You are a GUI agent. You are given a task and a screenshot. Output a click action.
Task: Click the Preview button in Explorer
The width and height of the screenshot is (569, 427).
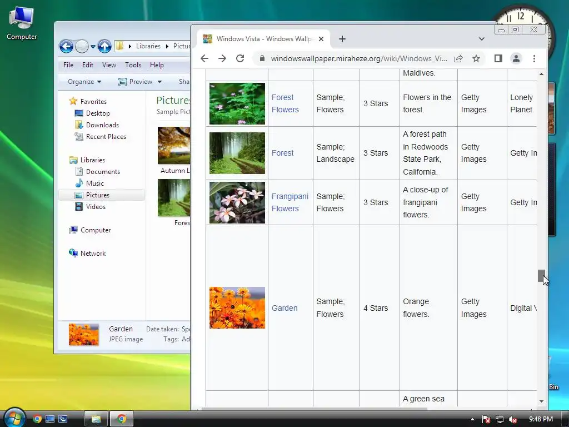tap(136, 82)
